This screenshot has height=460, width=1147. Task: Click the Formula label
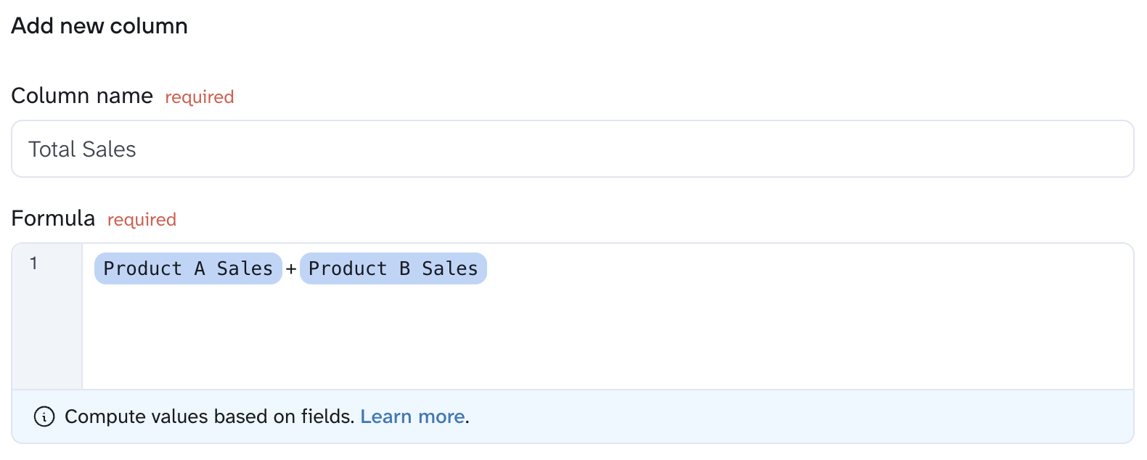click(53, 218)
